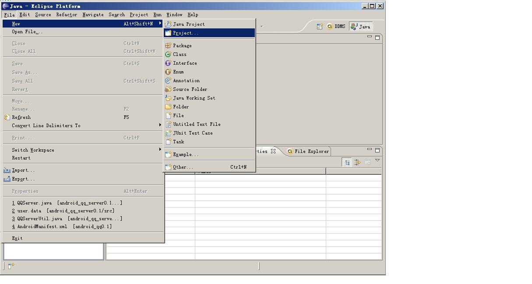
Task: Open the Source menu
Action: coord(43,14)
